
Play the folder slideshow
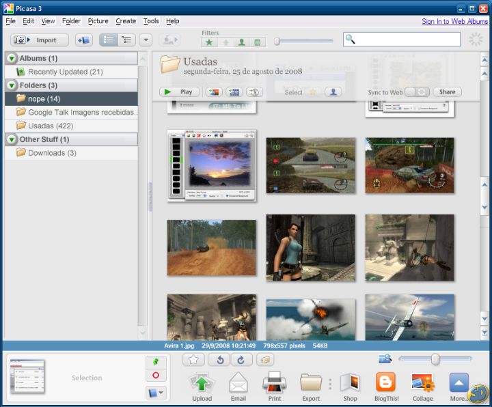(x=180, y=92)
